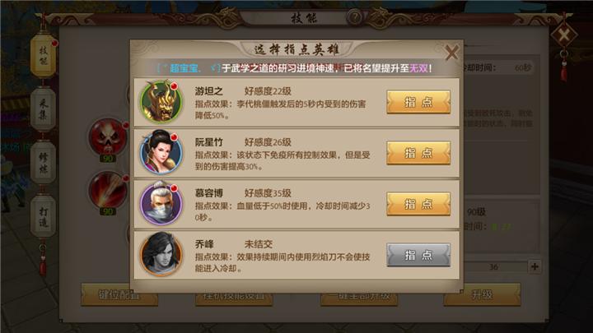Select 游坦之 golden mask hero portrait
593x333 pixels.
pos(161,102)
